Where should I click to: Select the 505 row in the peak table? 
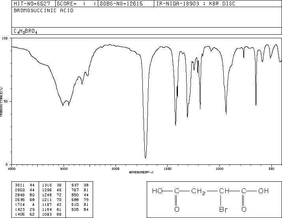pos(80,209)
